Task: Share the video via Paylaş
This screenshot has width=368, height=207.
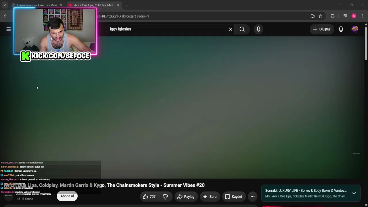Action: click(186, 197)
